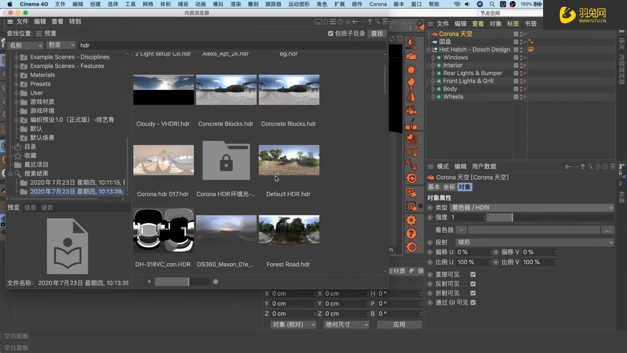
Task: Toggle the 通过 GI 可见 checkbox
Action: tap(473, 303)
